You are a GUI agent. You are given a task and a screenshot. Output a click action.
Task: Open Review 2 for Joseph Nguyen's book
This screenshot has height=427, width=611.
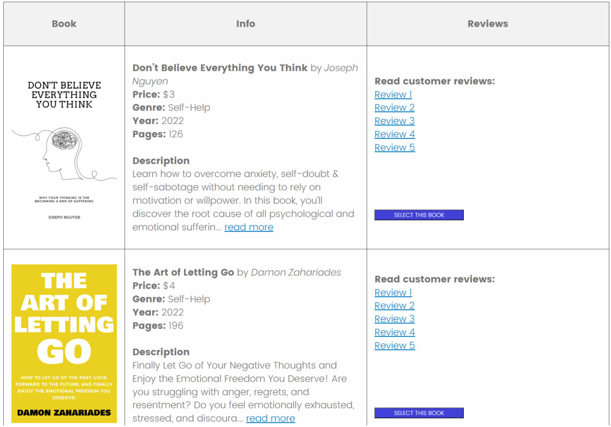pyautogui.click(x=394, y=108)
